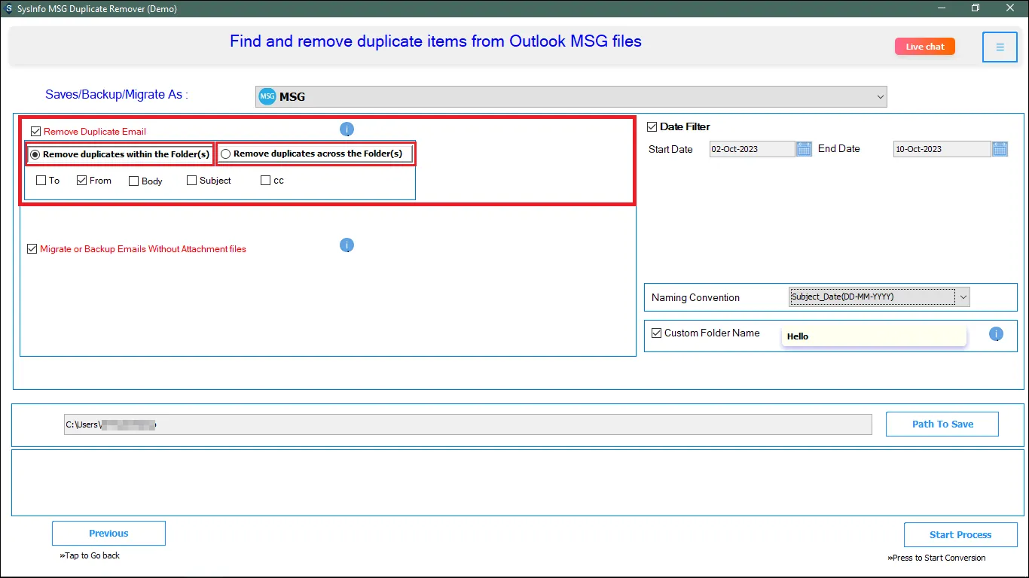Open the Naming Convention dropdown

tap(962, 297)
